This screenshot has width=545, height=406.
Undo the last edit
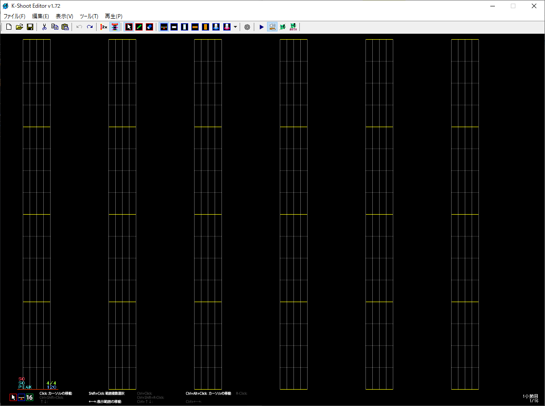pyautogui.click(x=79, y=27)
